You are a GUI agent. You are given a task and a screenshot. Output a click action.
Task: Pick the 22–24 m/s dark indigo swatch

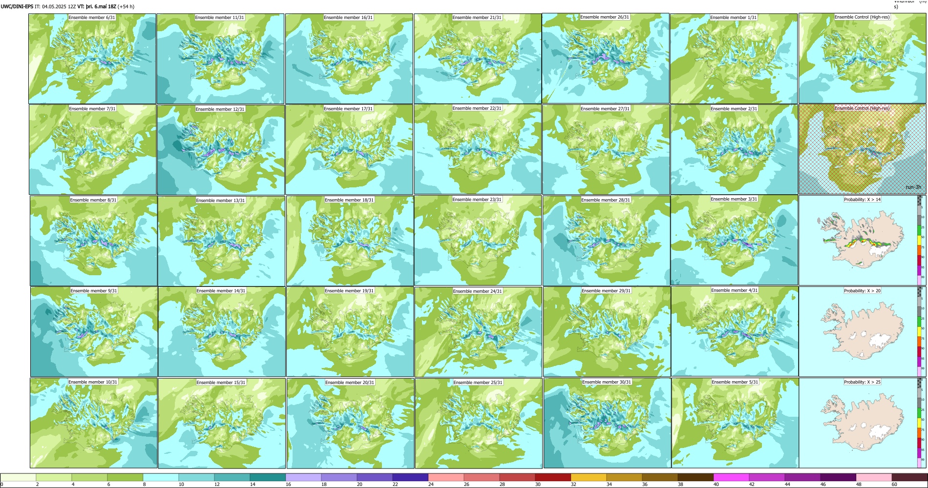coord(410,477)
